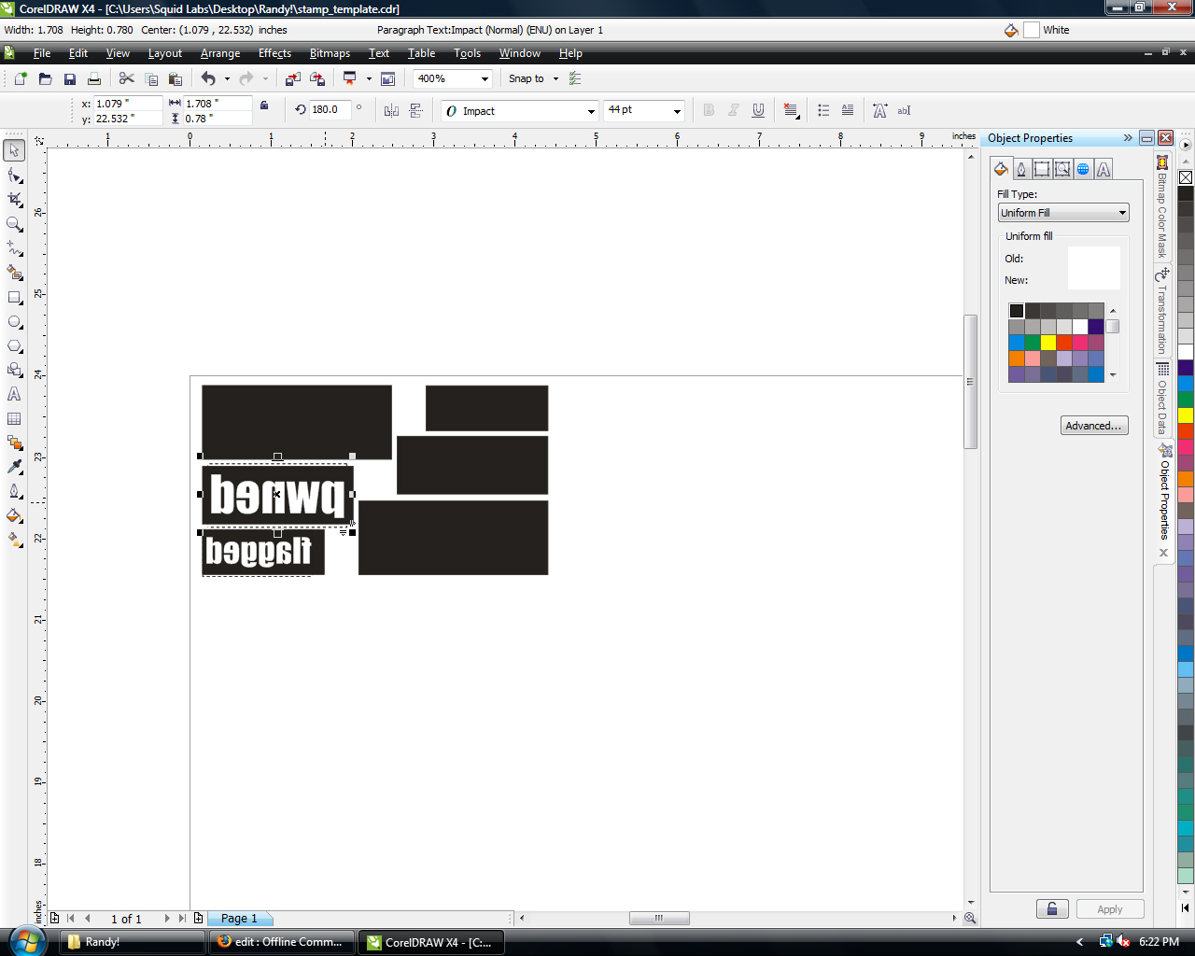The width and height of the screenshot is (1195, 956).
Task: Undo the last action
Action: coord(208,79)
